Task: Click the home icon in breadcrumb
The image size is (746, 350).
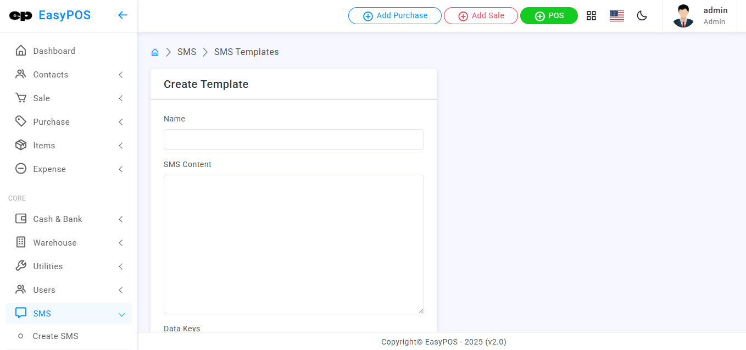Action: [155, 52]
